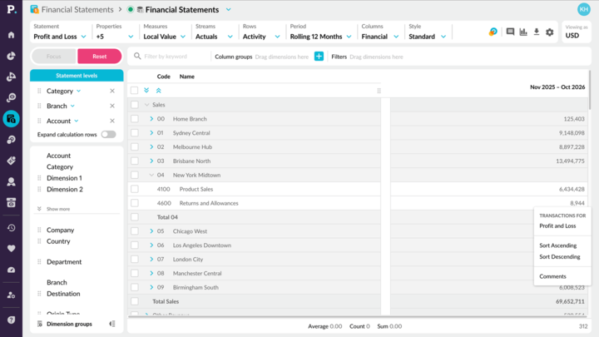599x337 pixels.
Task: Open the favorites heart sidebar icon
Action: tap(11, 248)
